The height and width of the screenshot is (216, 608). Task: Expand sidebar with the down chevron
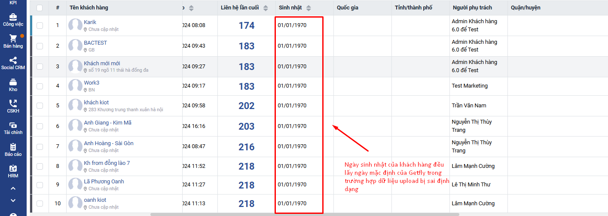click(x=13, y=200)
